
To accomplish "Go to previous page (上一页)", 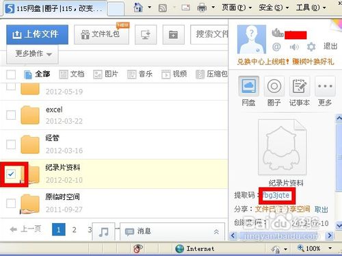I will [x=25, y=229].
